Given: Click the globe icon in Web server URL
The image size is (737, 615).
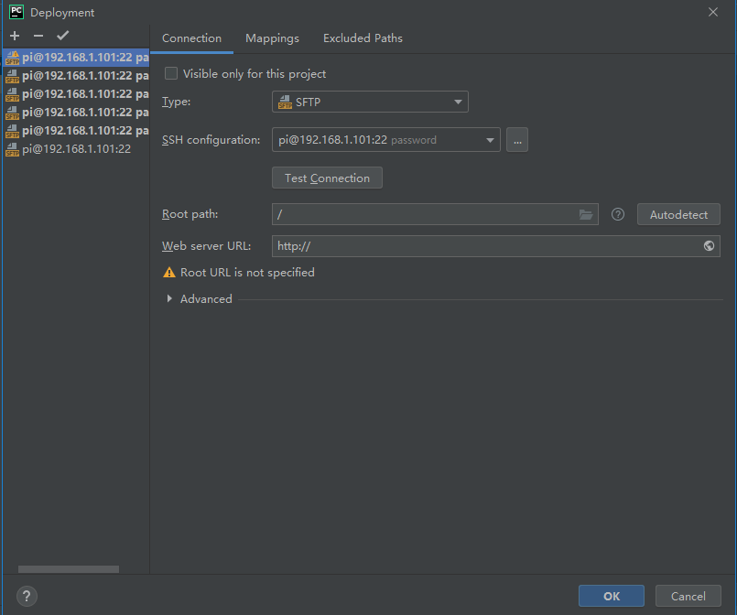Looking at the screenshot, I should click(x=709, y=245).
